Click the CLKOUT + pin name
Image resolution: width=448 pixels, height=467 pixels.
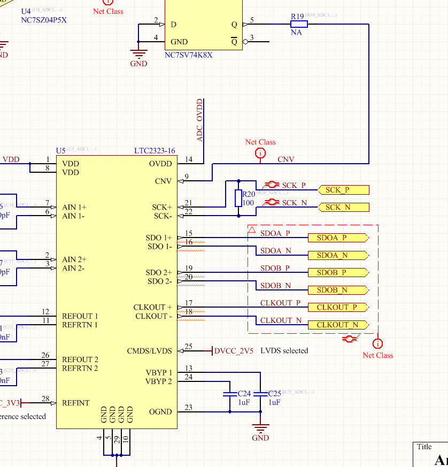coord(153,307)
